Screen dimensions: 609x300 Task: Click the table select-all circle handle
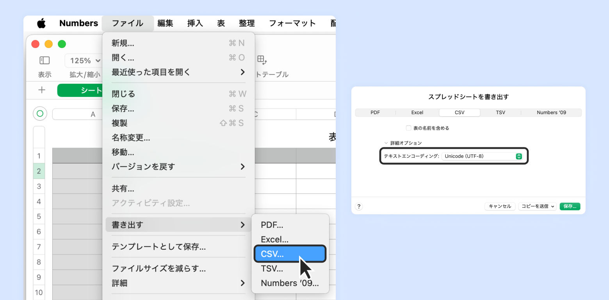pyautogui.click(x=40, y=113)
